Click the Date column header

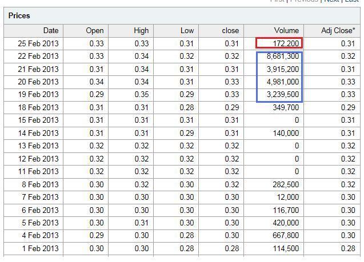[x=33, y=31]
